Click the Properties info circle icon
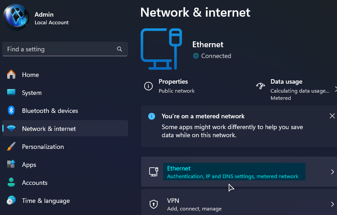Screen dimensions: 337x215 point(148,86)
